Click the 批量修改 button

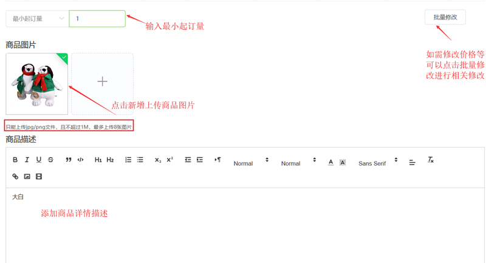(445, 18)
